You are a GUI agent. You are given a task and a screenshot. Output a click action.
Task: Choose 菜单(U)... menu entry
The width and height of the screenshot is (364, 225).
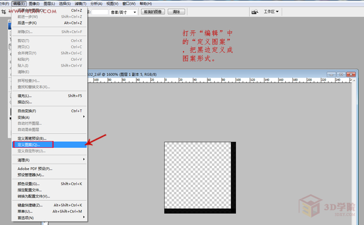pyautogui.click(x=49, y=212)
